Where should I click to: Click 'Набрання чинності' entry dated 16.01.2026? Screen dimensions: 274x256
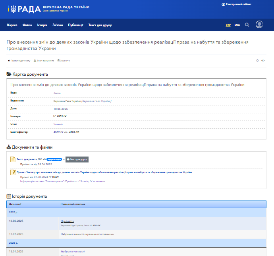tap(73, 252)
